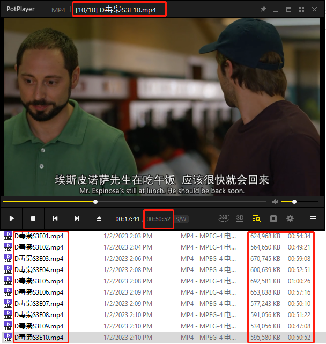The height and width of the screenshot is (344, 326).
Task: Click the file size 534,056 KB
Action: 265,326
